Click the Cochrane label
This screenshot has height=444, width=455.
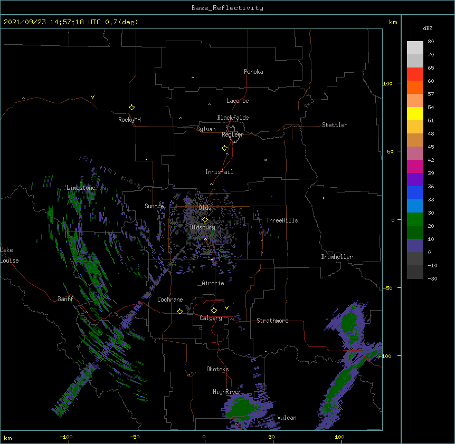[x=170, y=300]
